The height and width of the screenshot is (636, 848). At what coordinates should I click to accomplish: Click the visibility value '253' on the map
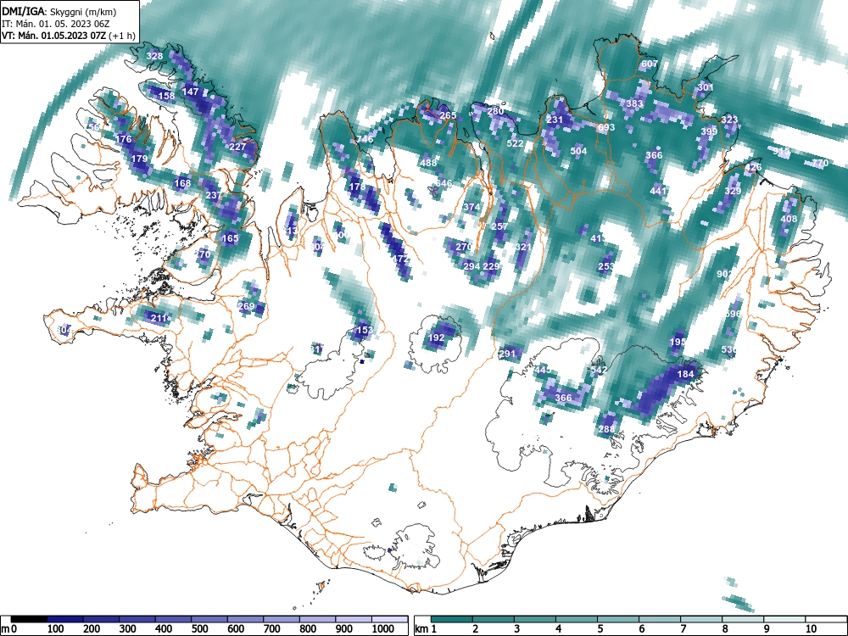pos(606,266)
